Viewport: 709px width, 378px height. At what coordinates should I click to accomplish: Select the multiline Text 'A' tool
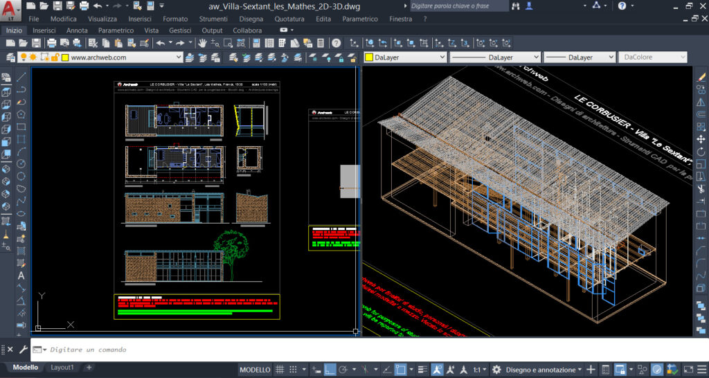coord(21,276)
